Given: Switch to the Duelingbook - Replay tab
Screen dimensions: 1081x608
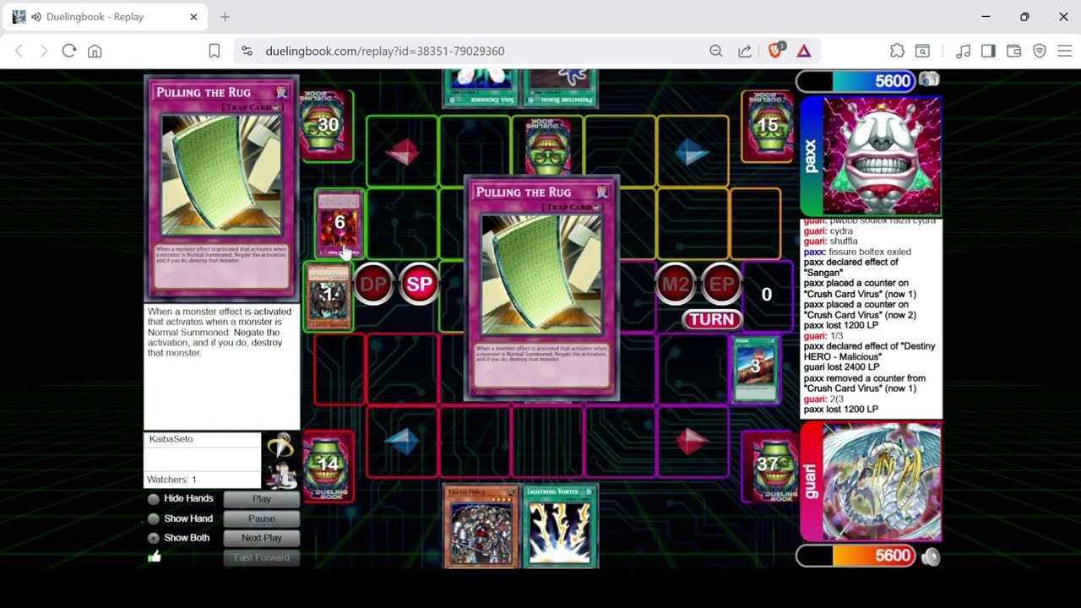Looking at the screenshot, I should click(x=105, y=17).
